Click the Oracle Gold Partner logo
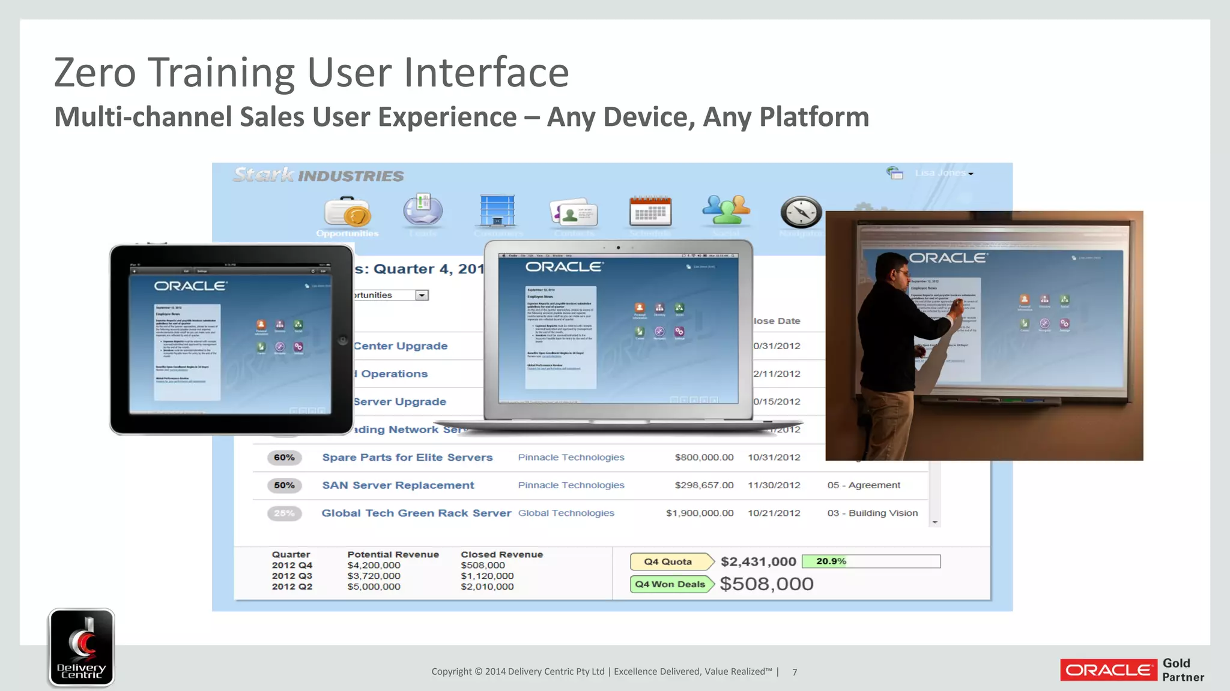The height and width of the screenshot is (691, 1230). coord(1133,670)
